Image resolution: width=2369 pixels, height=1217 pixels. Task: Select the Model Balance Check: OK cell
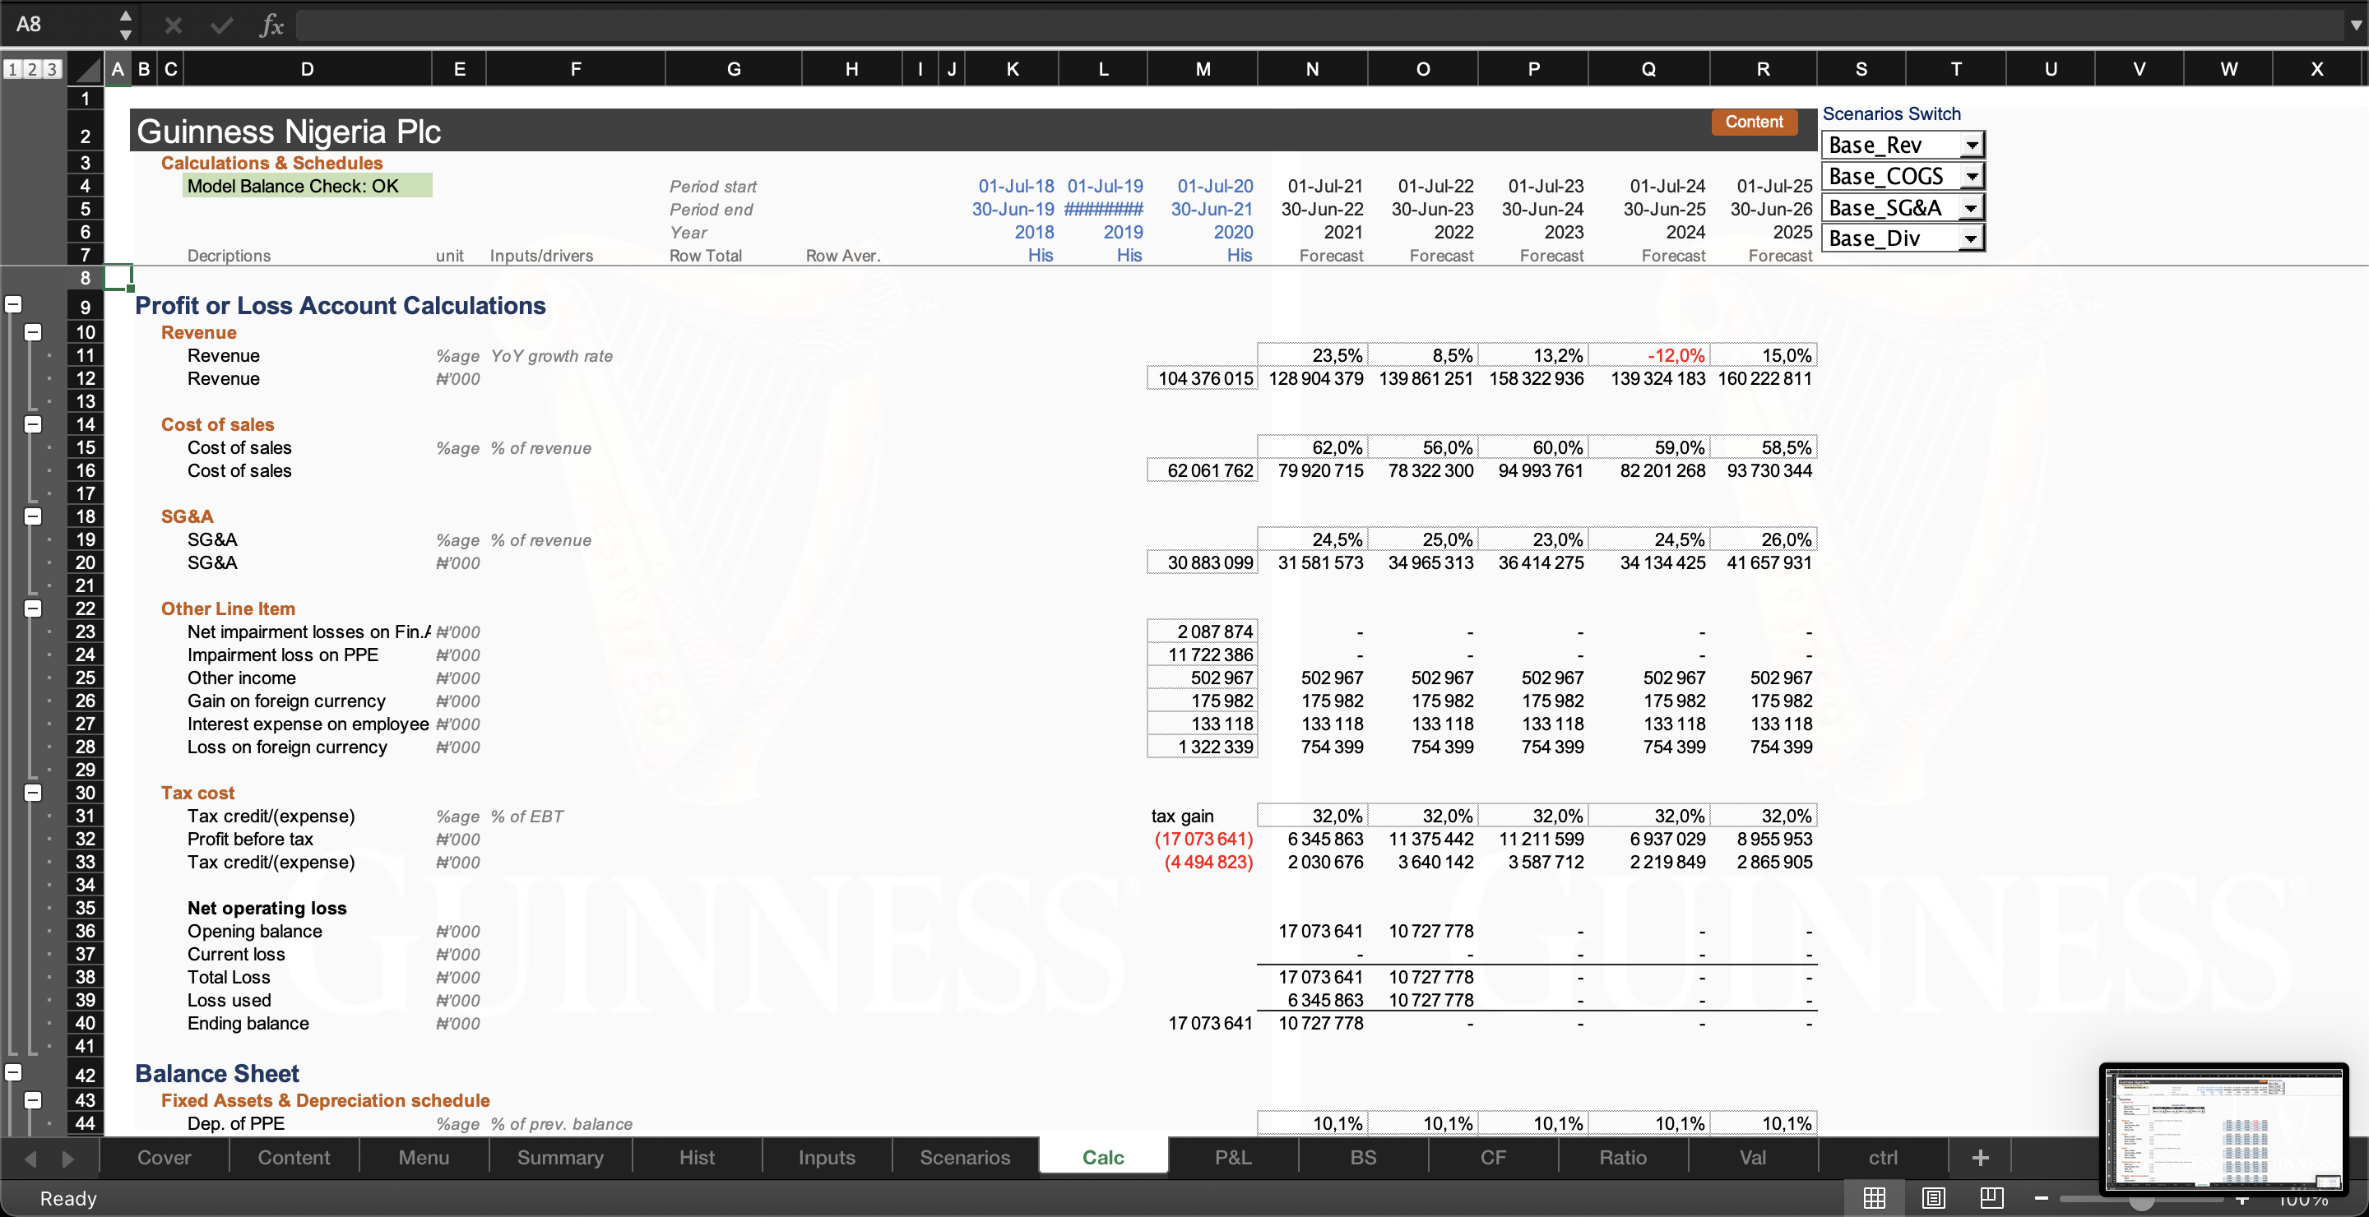point(307,186)
